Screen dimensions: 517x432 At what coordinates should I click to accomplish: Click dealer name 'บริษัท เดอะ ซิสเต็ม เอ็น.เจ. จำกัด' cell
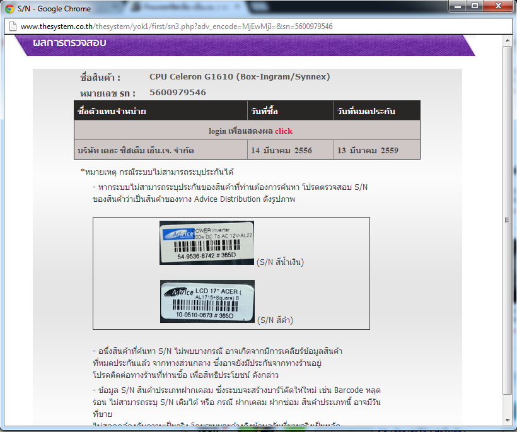pos(161,150)
